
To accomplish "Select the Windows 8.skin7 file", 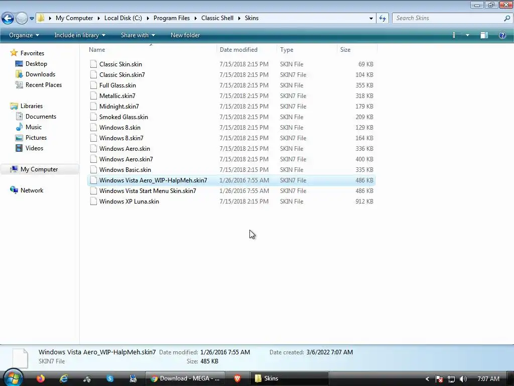I will click(x=231, y=138).
